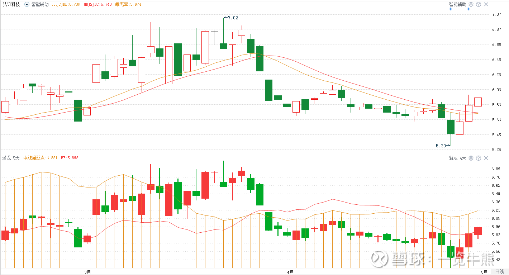Click the red HHJSJDC indicator value
Screen dimensions: 509x275
(97, 5)
